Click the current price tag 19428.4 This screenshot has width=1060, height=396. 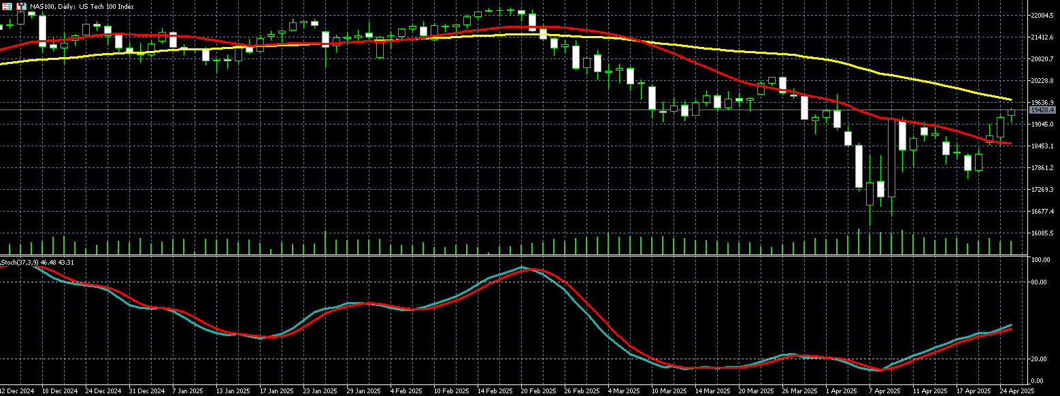tap(1042, 110)
